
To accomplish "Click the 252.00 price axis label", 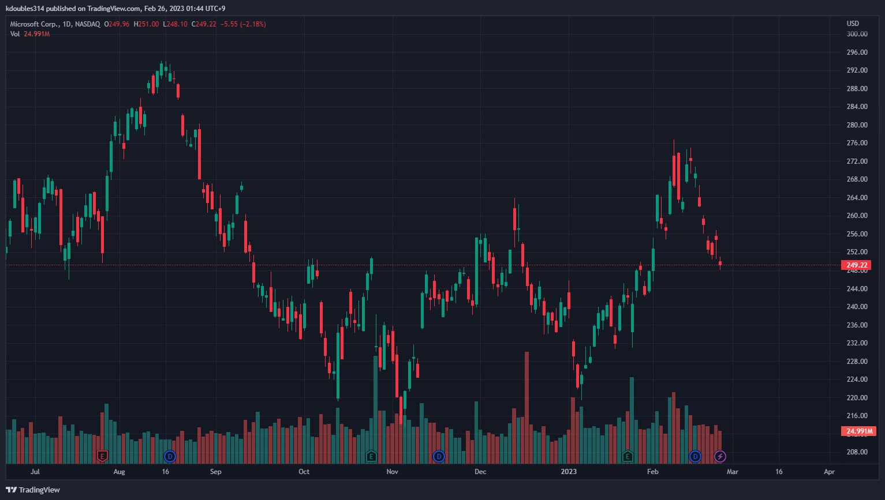I will click(857, 252).
